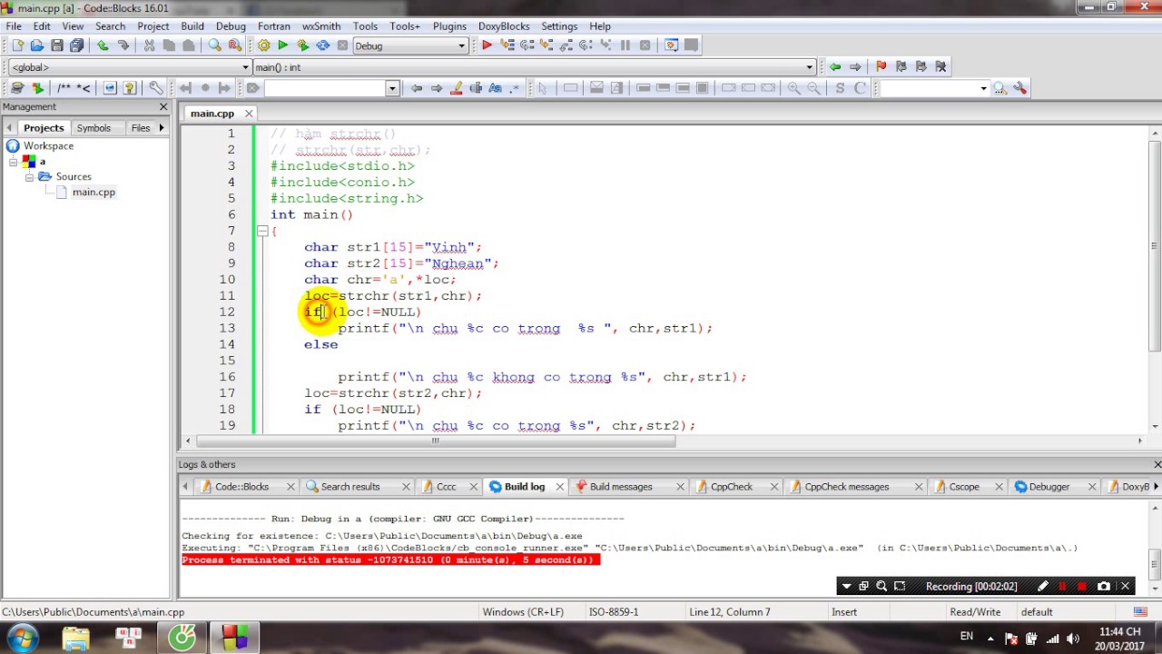The height and width of the screenshot is (654, 1162).
Task: Close the main.cpp editor tab
Action: 248,114
